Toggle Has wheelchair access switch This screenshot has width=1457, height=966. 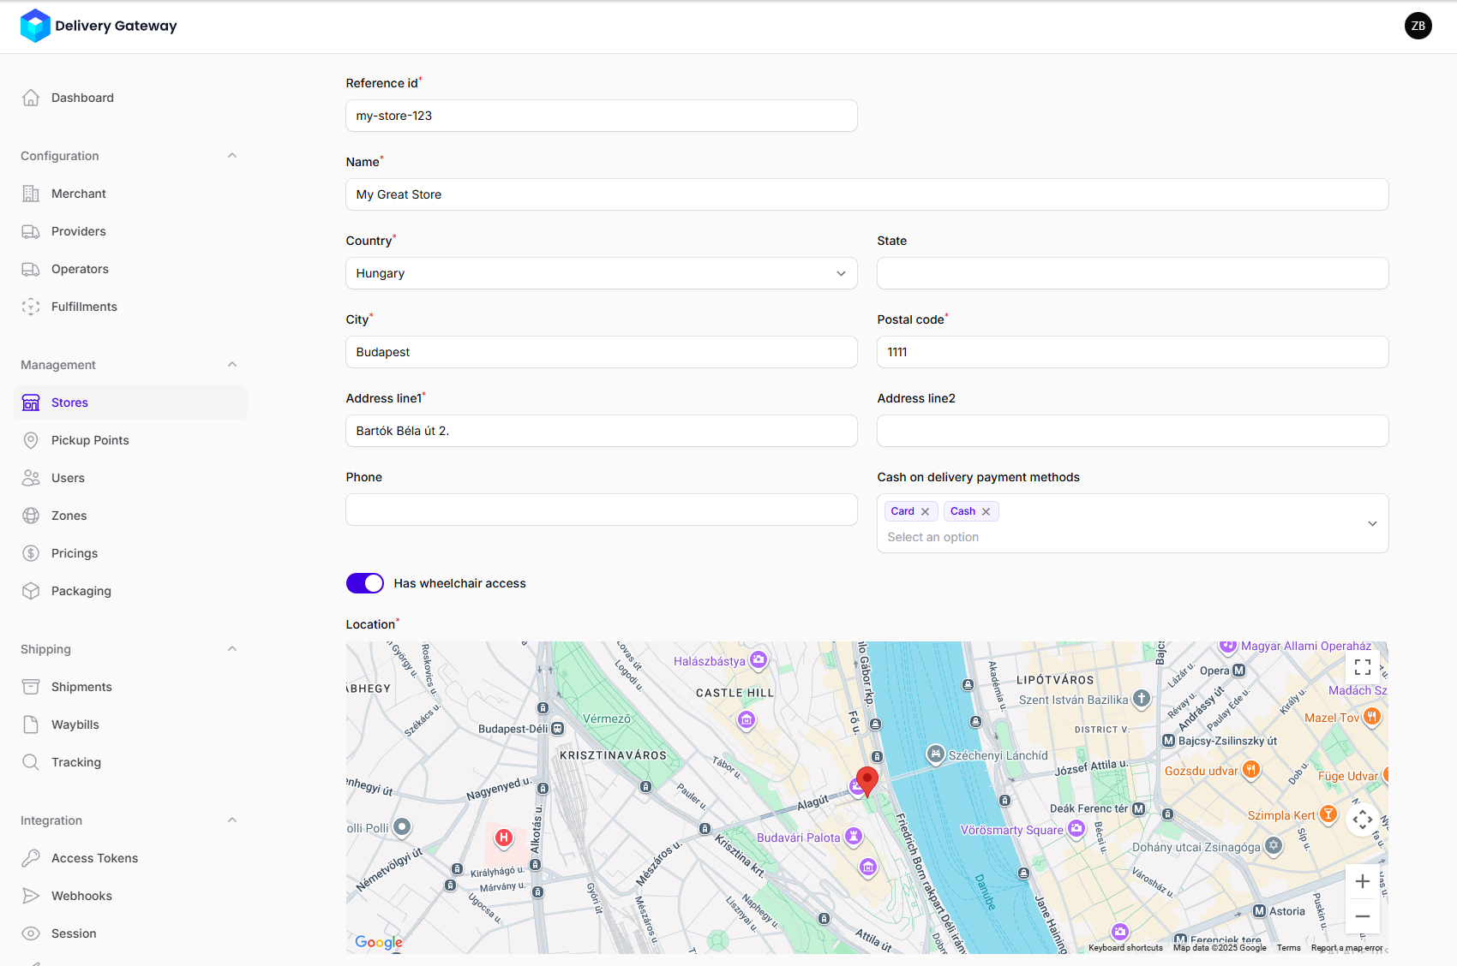coord(365,583)
